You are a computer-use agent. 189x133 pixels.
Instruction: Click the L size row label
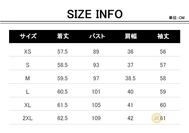28,92
